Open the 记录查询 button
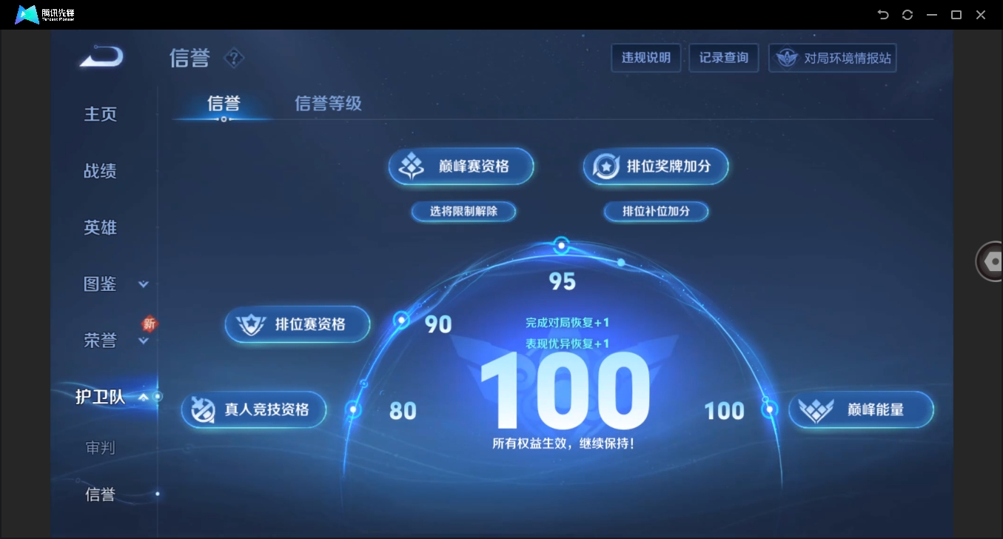Screen dimensions: 1003x539 pyautogui.click(x=724, y=58)
